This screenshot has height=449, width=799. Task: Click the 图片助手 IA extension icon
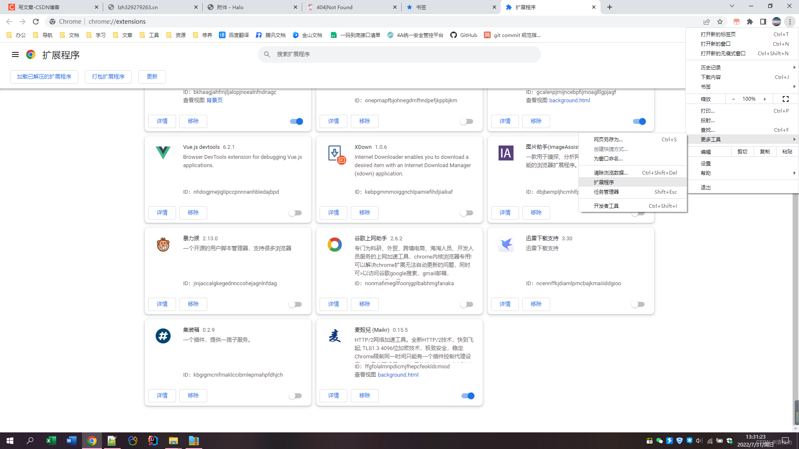[x=505, y=153]
